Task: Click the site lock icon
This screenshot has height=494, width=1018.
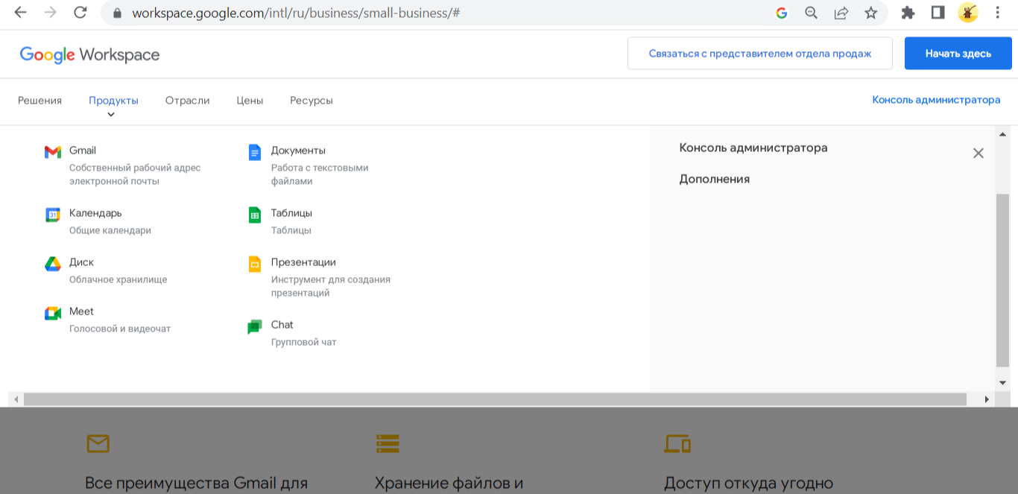Action: pyautogui.click(x=116, y=13)
